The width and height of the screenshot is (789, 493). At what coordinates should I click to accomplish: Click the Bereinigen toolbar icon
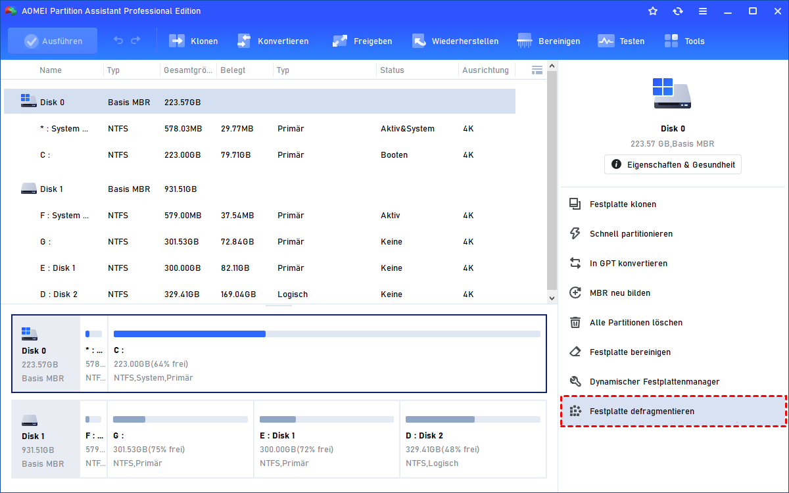click(x=525, y=41)
